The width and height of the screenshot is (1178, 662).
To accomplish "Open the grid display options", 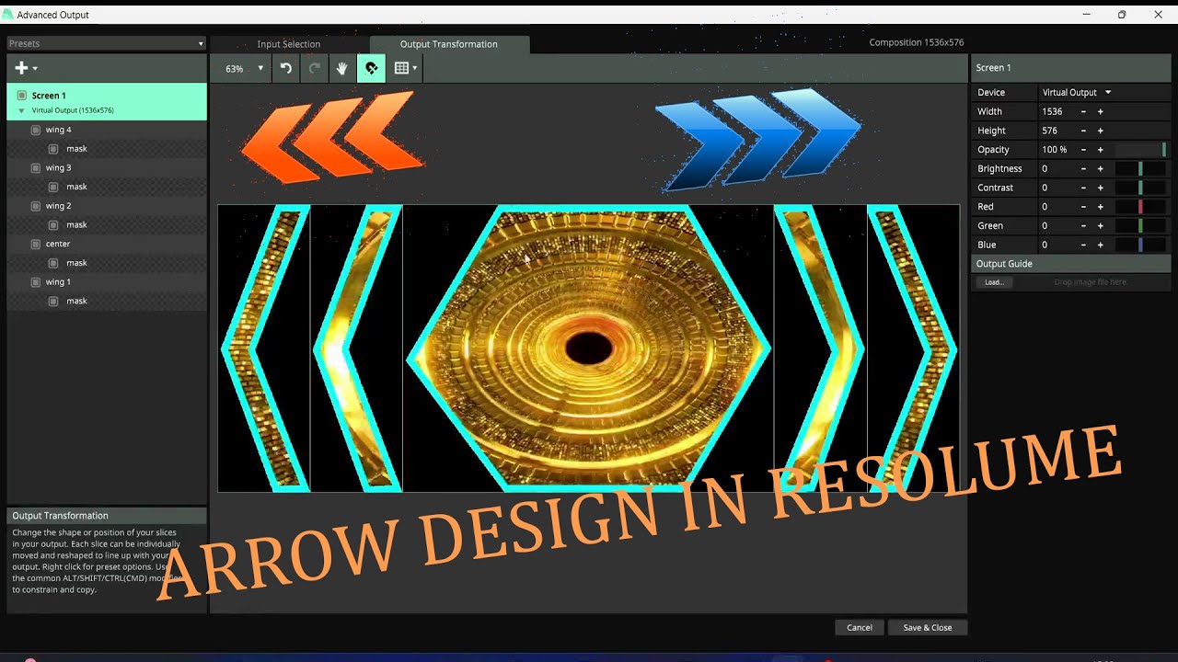I will click(x=405, y=68).
